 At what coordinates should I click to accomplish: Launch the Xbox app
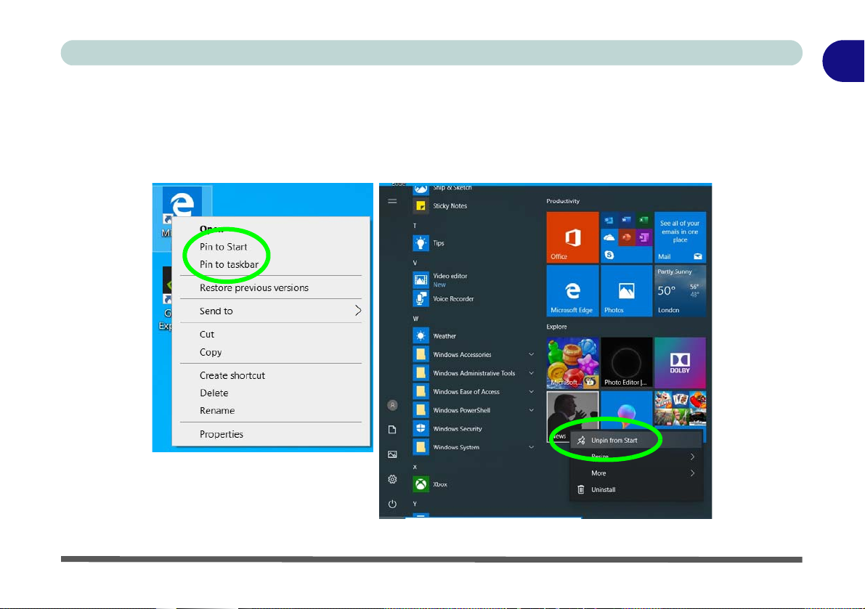(x=430, y=484)
